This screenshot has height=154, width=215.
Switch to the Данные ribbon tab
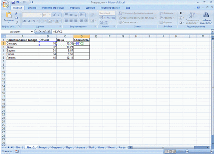coord(90,8)
